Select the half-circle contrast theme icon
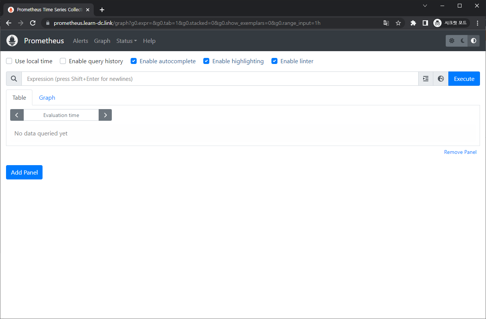This screenshot has height=319, width=486. [x=474, y=41]
